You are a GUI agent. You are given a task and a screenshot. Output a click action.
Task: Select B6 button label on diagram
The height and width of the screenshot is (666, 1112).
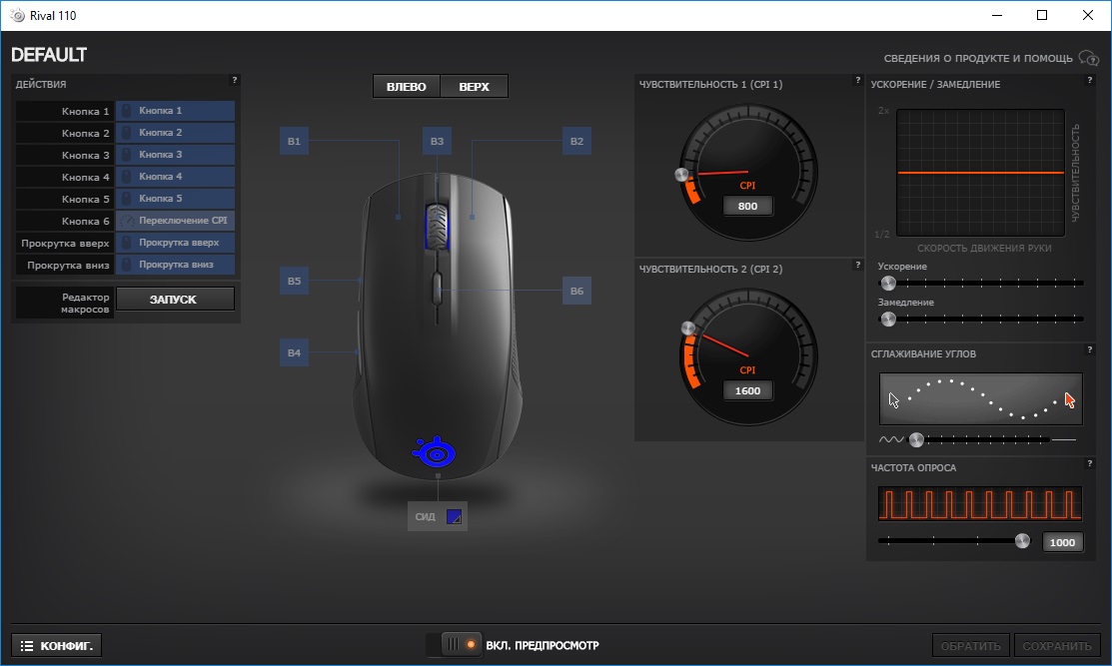[576, 291]
